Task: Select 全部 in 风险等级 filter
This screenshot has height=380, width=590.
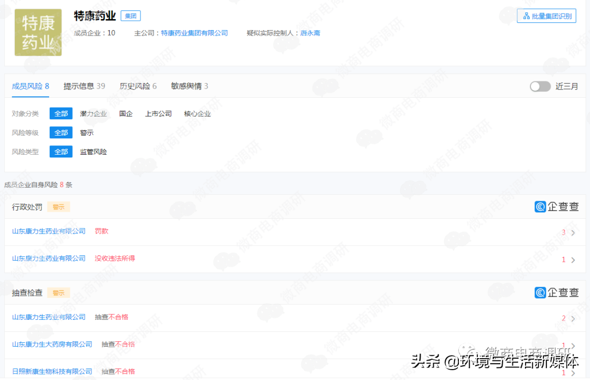Action: 61,132
